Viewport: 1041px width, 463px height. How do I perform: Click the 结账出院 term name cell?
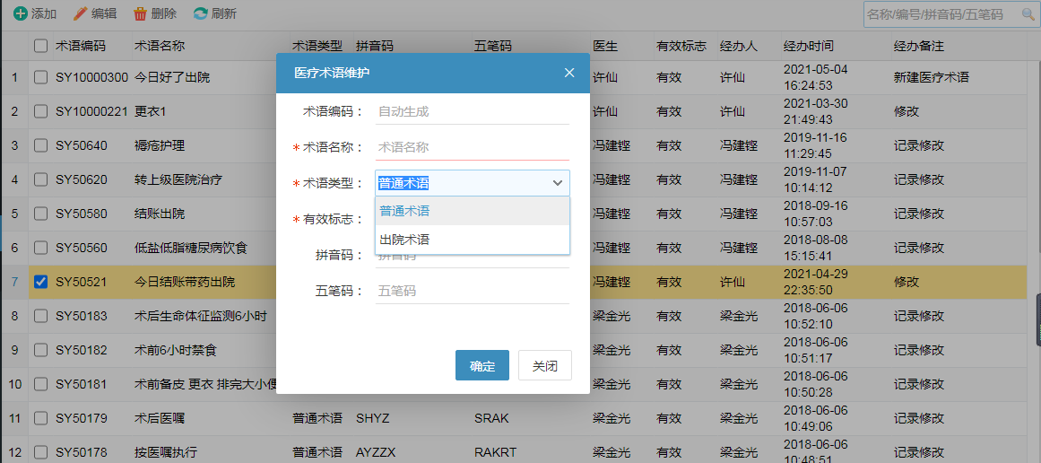[160, 214]
